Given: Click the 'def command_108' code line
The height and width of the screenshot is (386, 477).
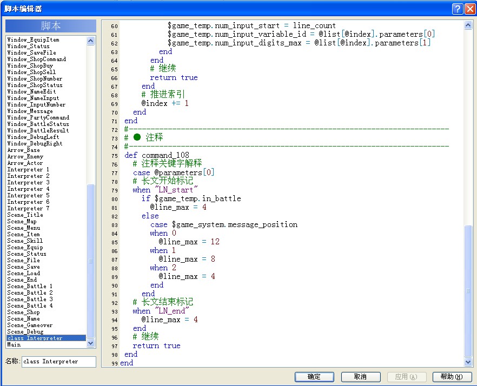Looking at the screenshot, I should click(157, 156).
